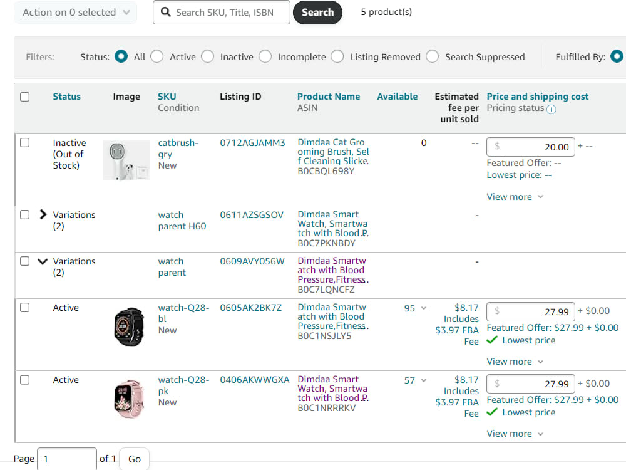This screenshot has height=470, width=626.
Task: Click the ASIN text B0C7LQNCFZ
Action: tap(326, 290)
